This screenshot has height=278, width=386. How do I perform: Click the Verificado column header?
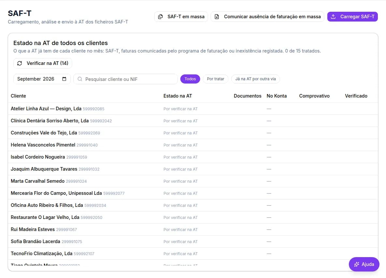tap(356, 96)
